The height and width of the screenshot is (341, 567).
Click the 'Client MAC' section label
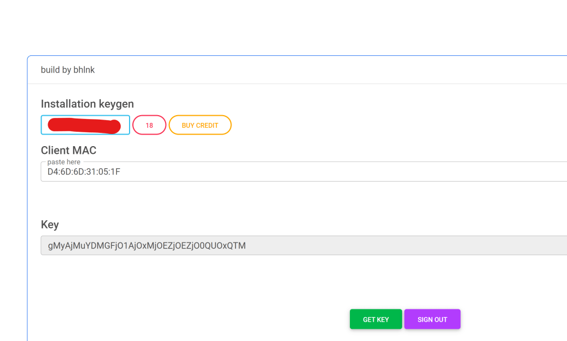point(69,150)
